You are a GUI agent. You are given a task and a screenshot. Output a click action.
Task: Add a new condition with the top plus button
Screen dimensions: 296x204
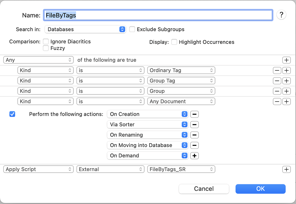(x=286, y=60)
